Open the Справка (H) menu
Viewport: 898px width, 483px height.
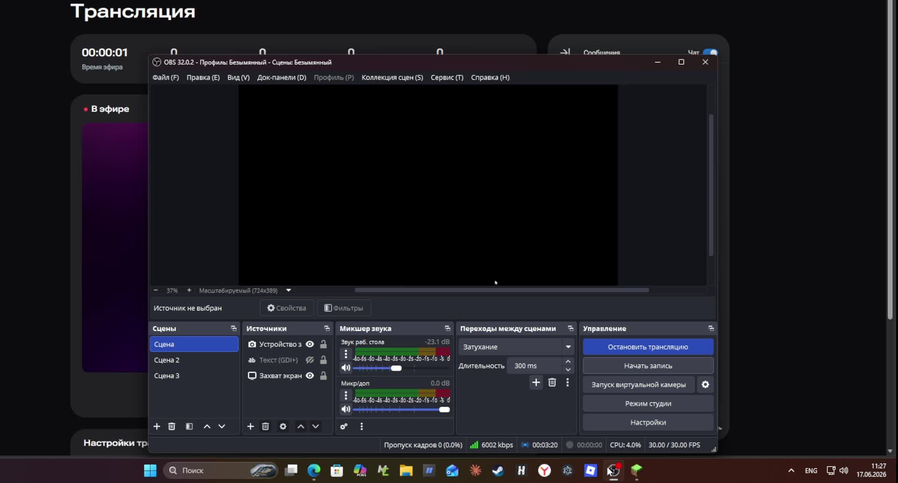tap(490, 77)
